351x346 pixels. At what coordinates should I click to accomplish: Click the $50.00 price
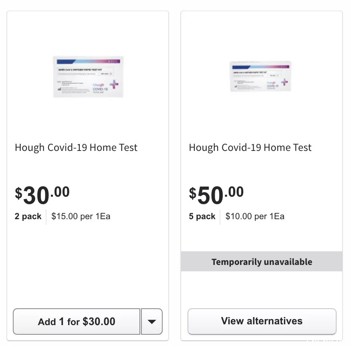[216, 195]
